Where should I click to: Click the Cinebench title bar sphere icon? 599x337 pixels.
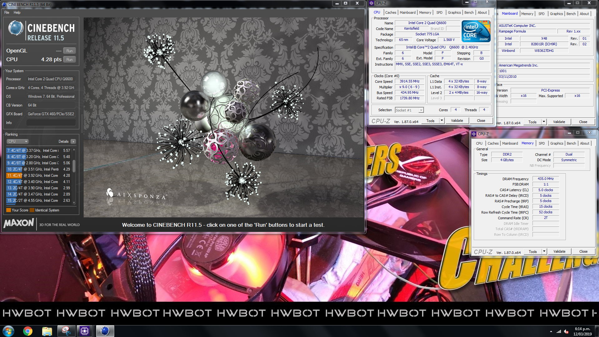click(x=4, y=4)
